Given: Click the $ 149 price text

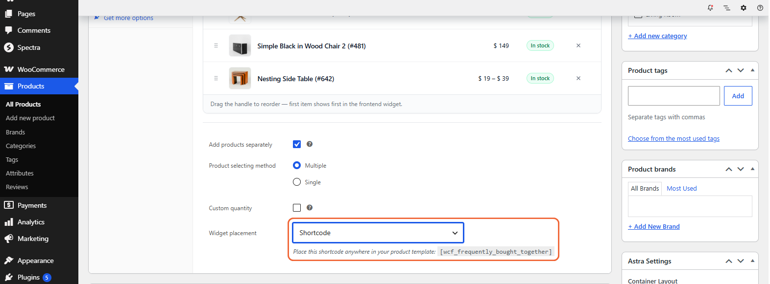Looking at the screenshot, I should click(x=501, y=45).
